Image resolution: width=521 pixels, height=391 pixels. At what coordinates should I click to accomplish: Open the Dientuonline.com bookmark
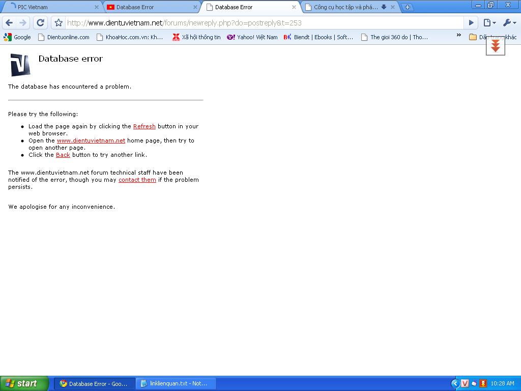click(64, 37)
